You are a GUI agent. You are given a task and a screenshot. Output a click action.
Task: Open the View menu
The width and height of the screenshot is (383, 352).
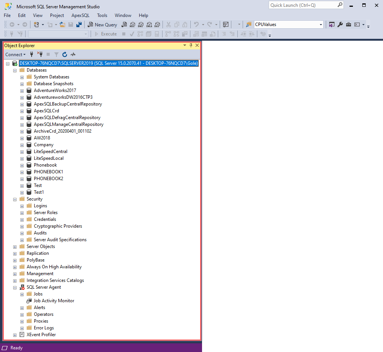click(x=38, y=15)
